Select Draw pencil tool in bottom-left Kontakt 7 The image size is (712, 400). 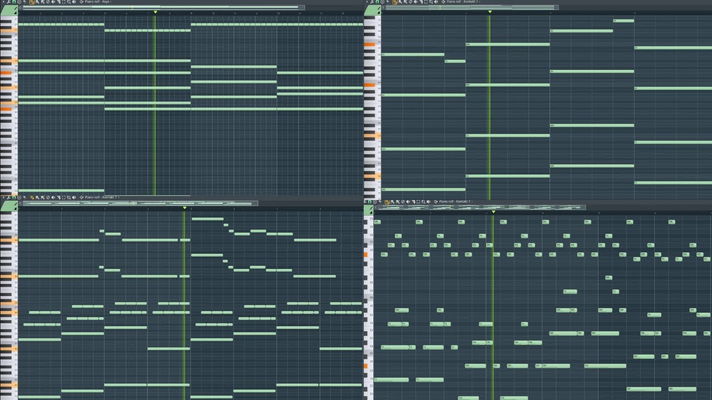32,197
